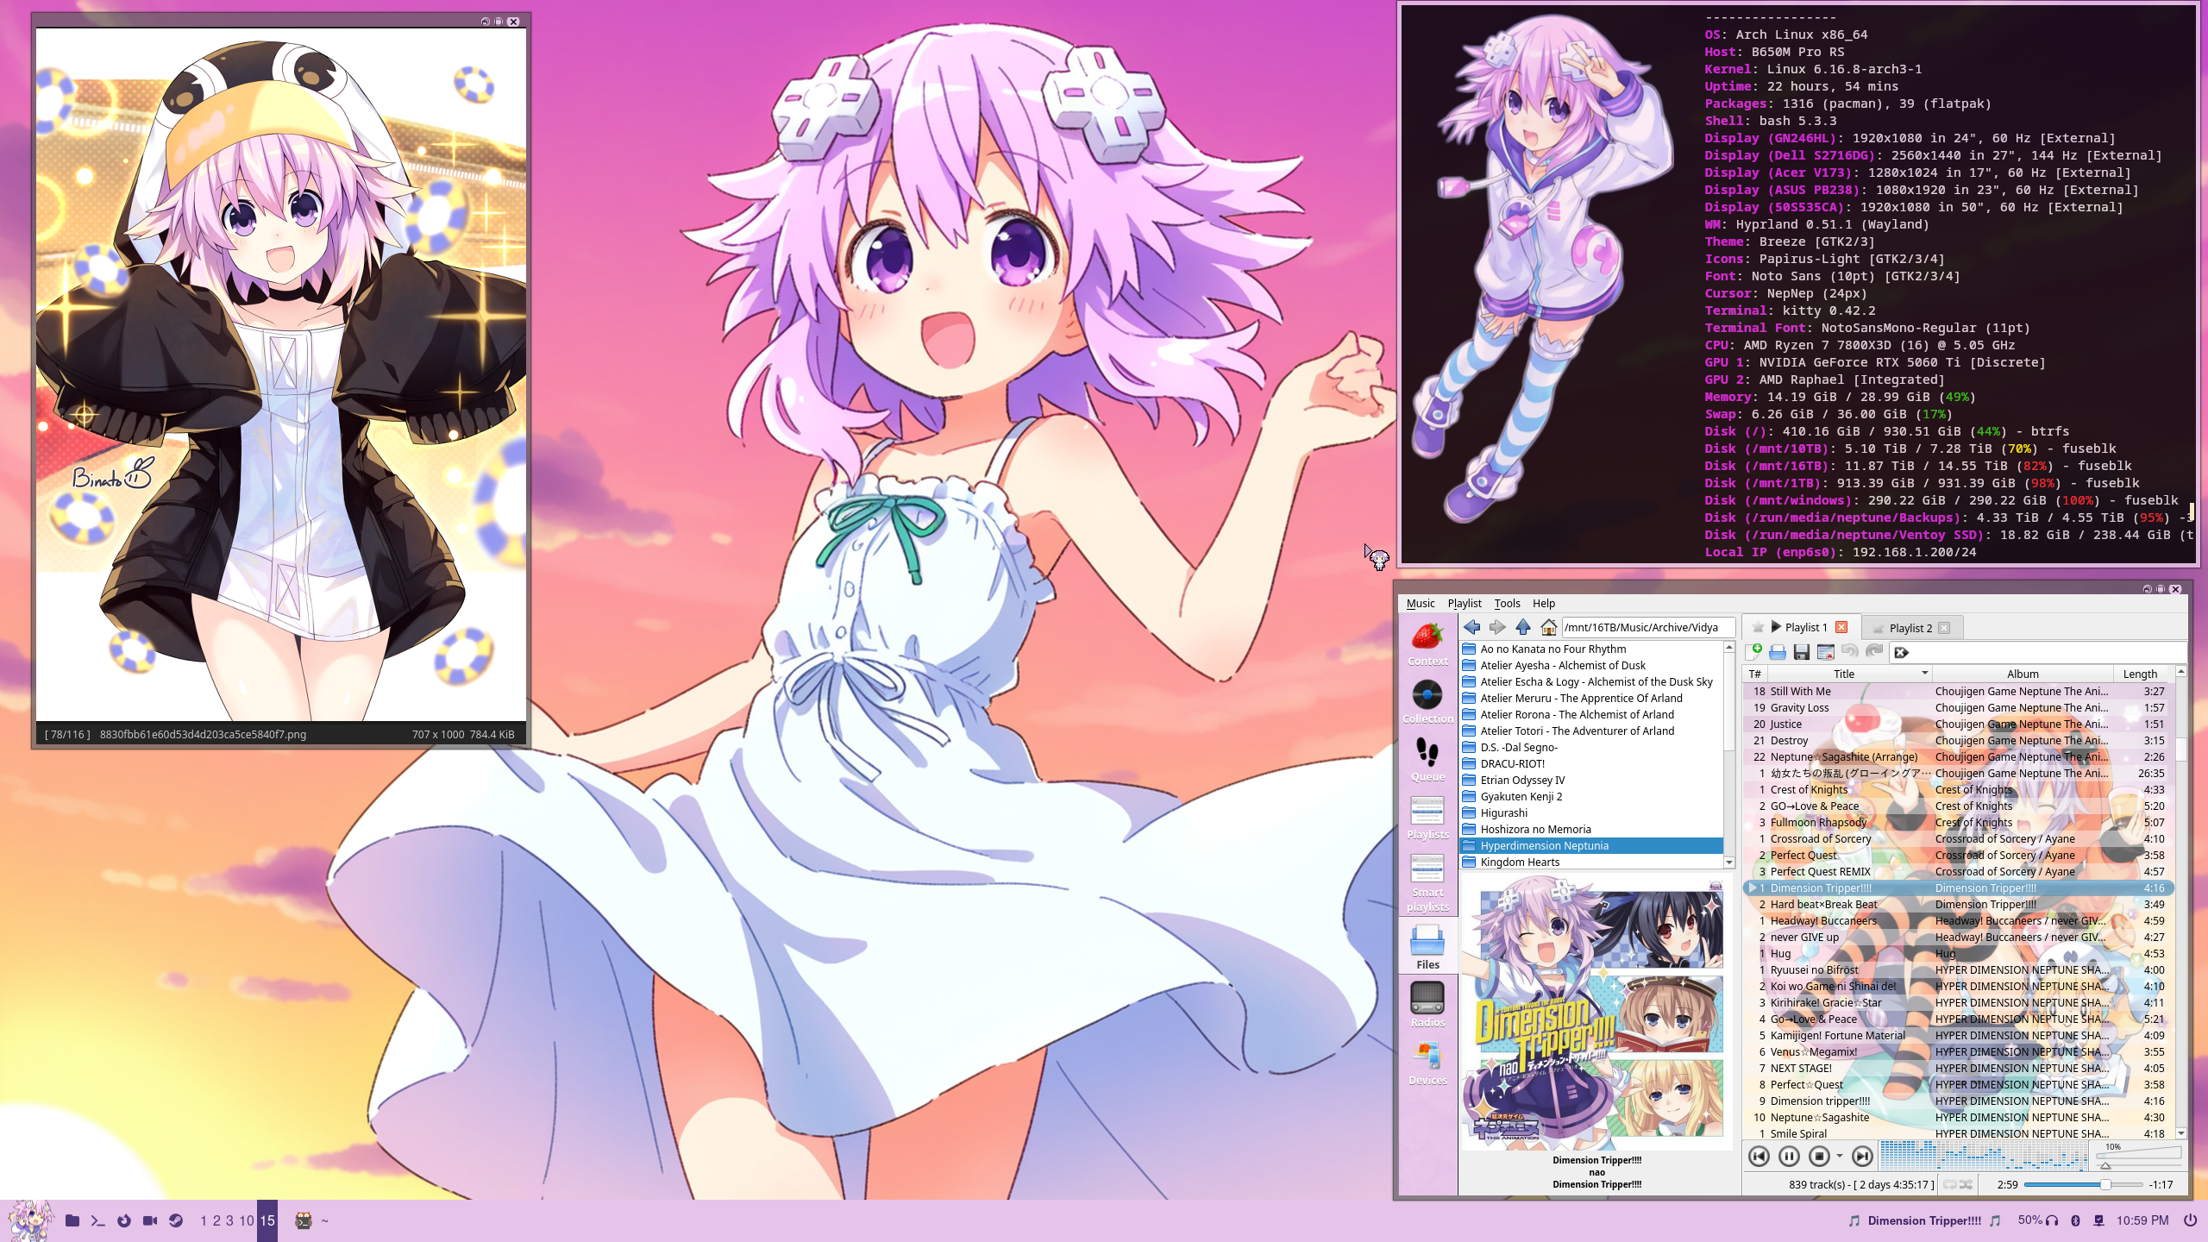Go to home folder in file browser
Image resolution: width=2208 pixels, height=1242 pixels.
tap(1549, 627)
